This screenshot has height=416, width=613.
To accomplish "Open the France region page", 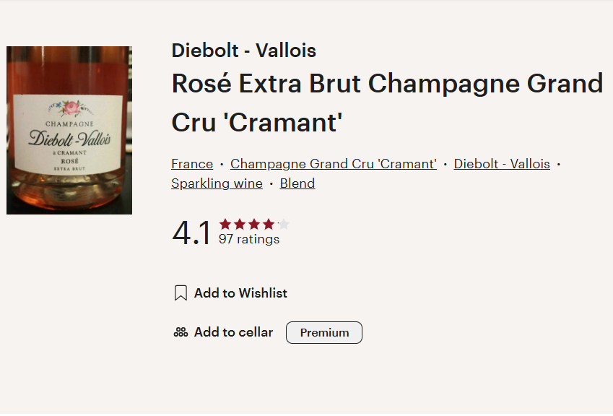I will coord(191,164).
